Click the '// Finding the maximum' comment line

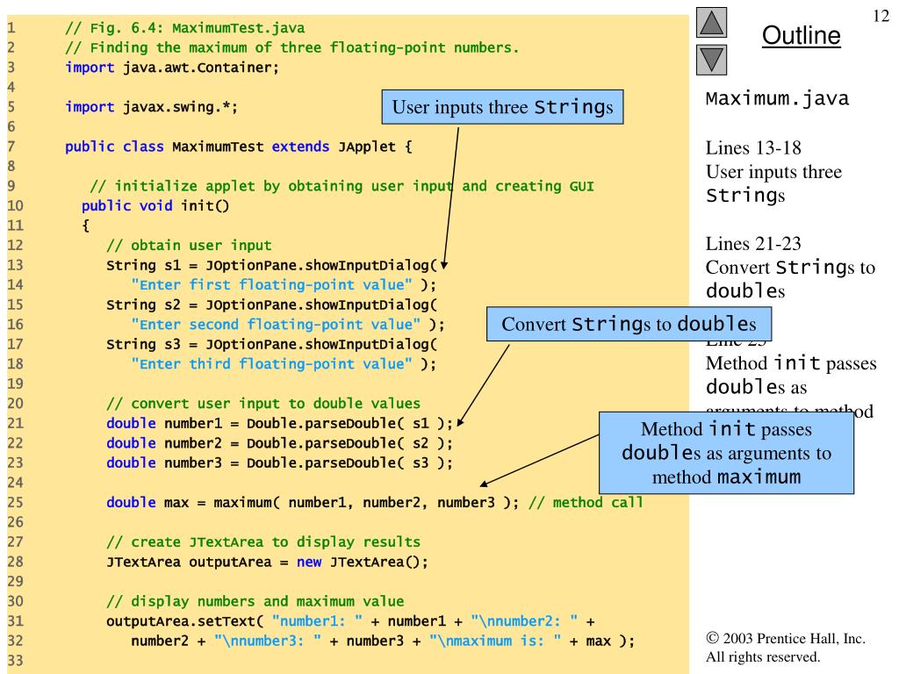tap(291, 47)
